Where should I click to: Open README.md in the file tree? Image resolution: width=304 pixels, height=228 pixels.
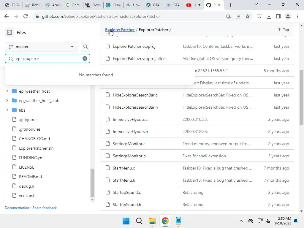(x=31, y=177)
